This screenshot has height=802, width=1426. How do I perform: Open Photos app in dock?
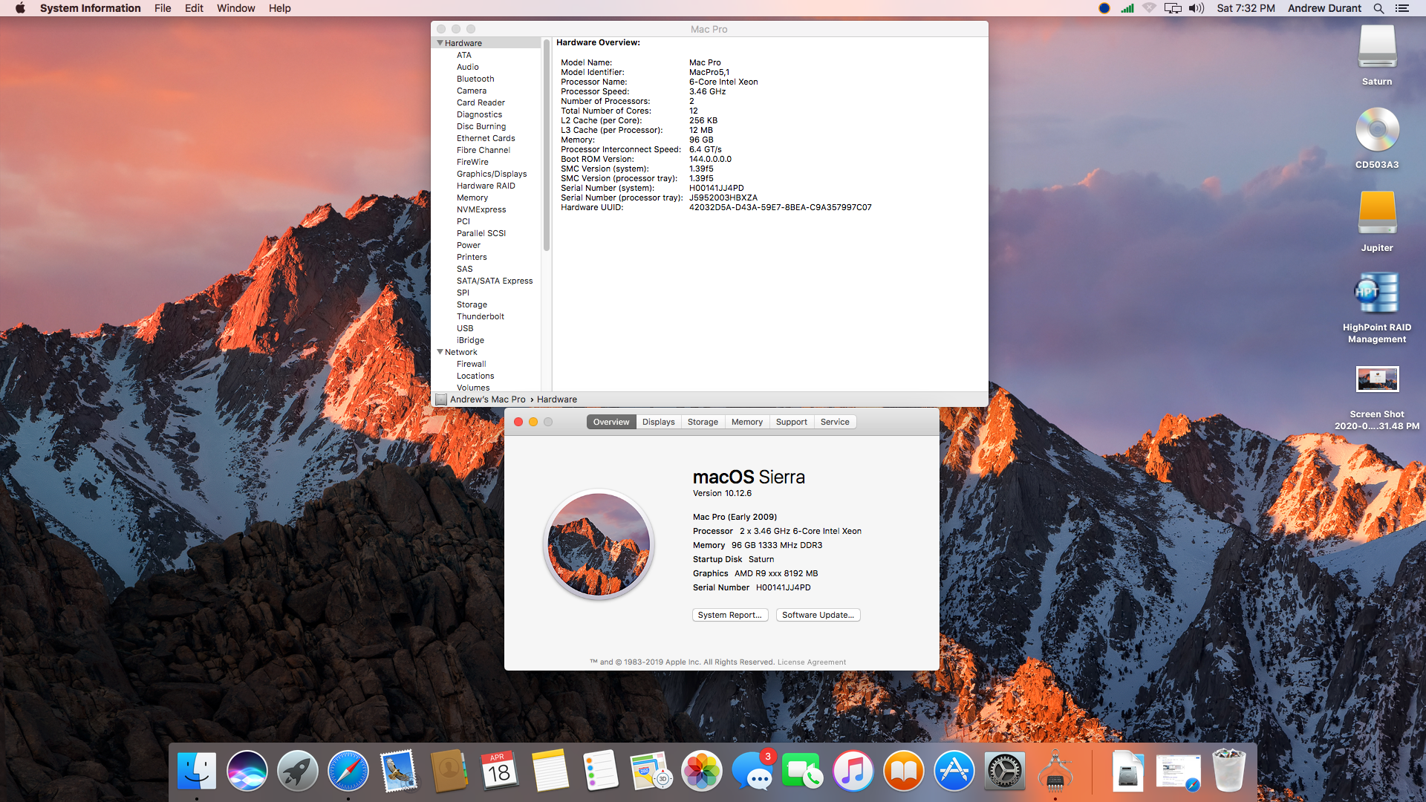[702, 771]
